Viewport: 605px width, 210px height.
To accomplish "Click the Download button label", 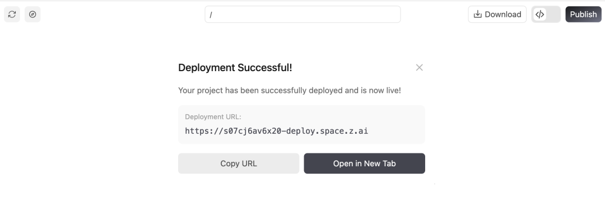I will (502, 15).
